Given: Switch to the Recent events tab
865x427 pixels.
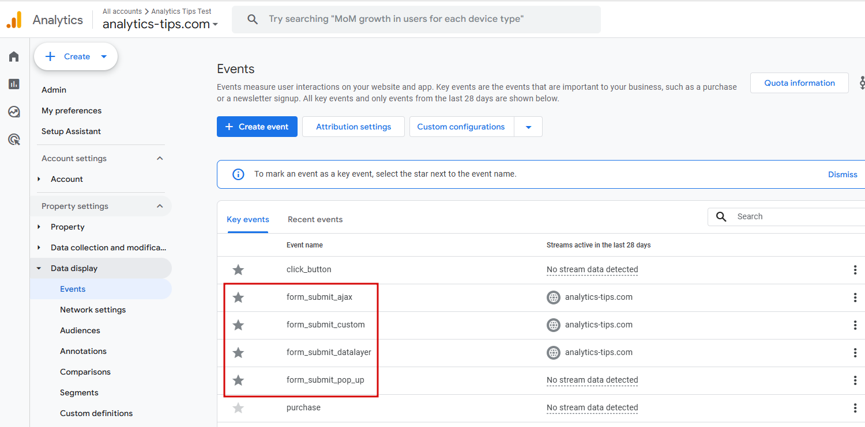Looking at the screenshot, I should point(315,219).
